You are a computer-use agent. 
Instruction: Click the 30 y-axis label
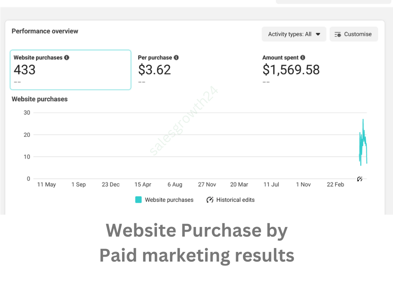[x=27, y=113]
